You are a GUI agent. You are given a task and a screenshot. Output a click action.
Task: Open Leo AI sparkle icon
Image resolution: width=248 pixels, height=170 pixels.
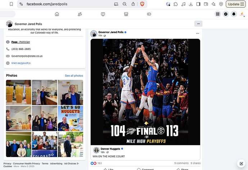tap(213, 4)
